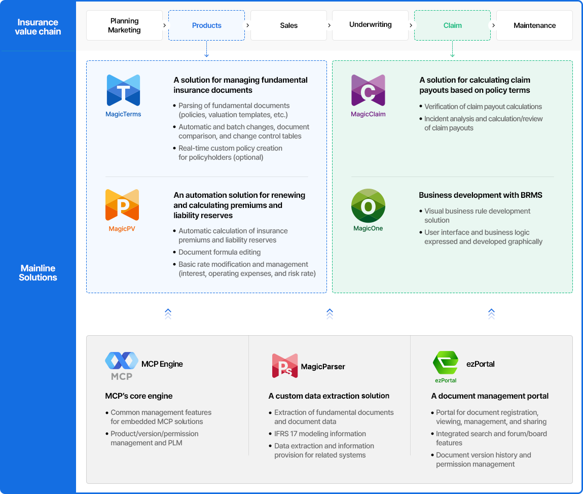This screenshot has height=494, width=583.
Task: Click 'Document formula editing' bullet
Action: coord(220,252)
